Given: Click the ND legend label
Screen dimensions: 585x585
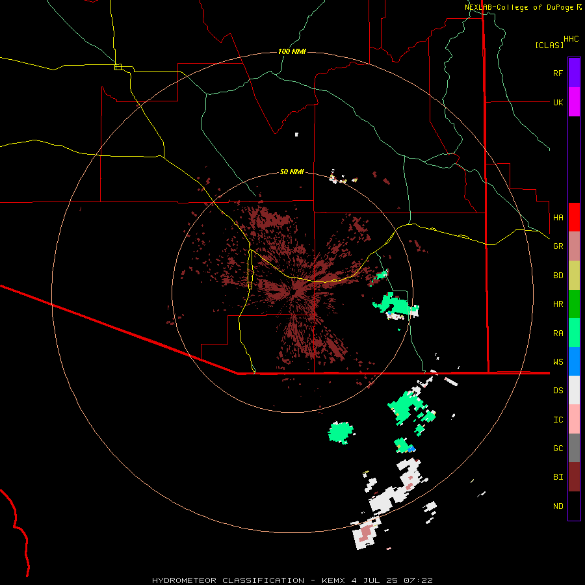Looking at the screenshot, I should tap(558, 506).
